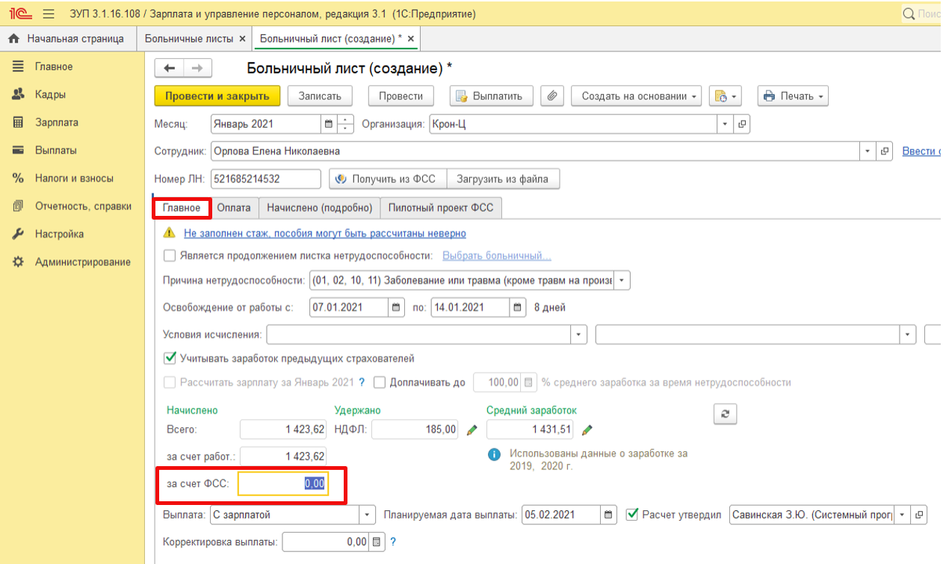
Task: Open calendar for Планируемая дата выплаты
Action: pos(609,515)
